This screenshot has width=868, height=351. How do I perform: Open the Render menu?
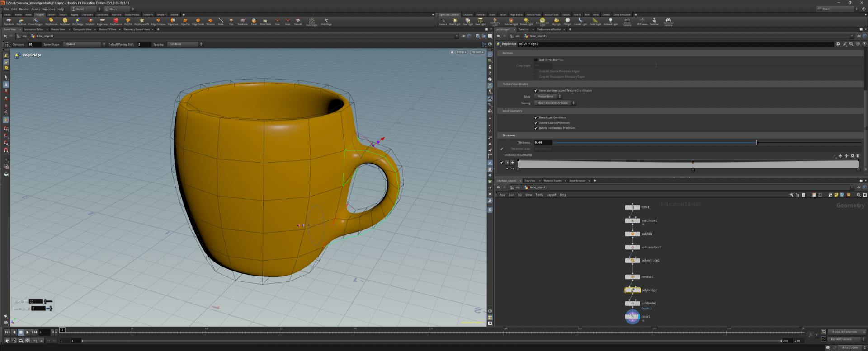point(24,9)
